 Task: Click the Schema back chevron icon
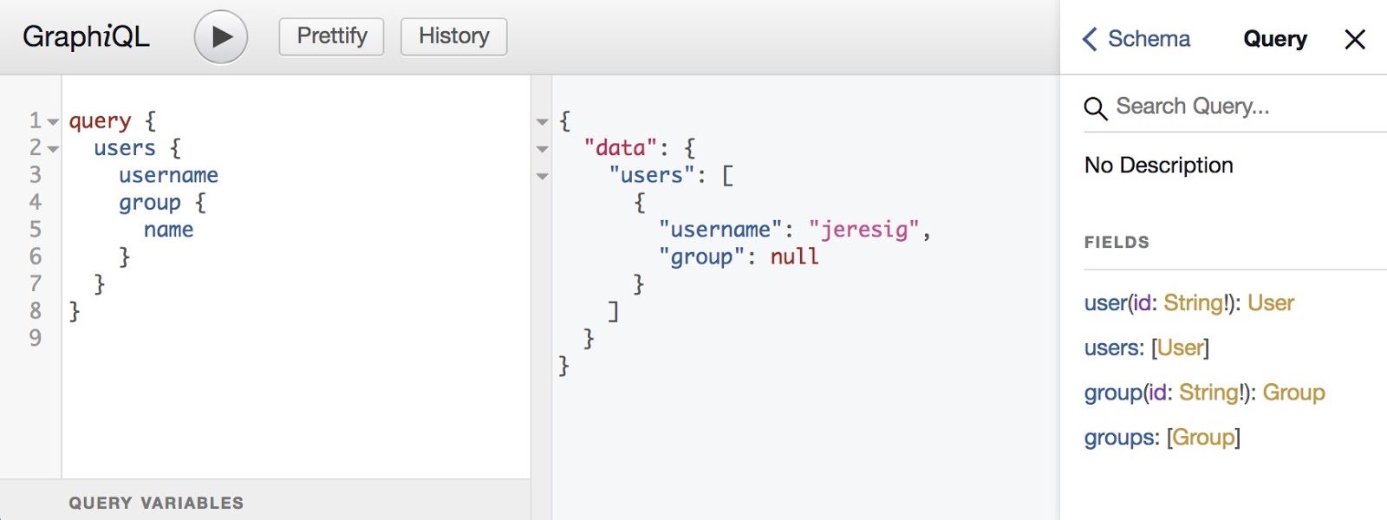1091,39
